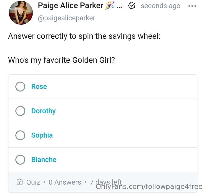
Task: Open the three-dot post options menu
Action: click(192, 6)
